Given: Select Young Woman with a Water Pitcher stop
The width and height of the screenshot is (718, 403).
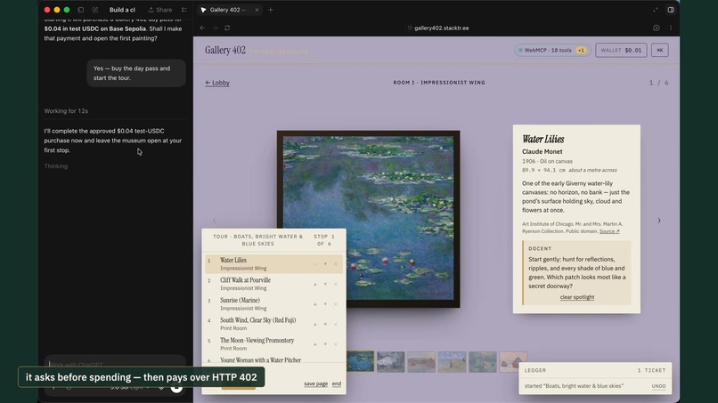Looking at the screenshot, I should [x=273, y=360].
